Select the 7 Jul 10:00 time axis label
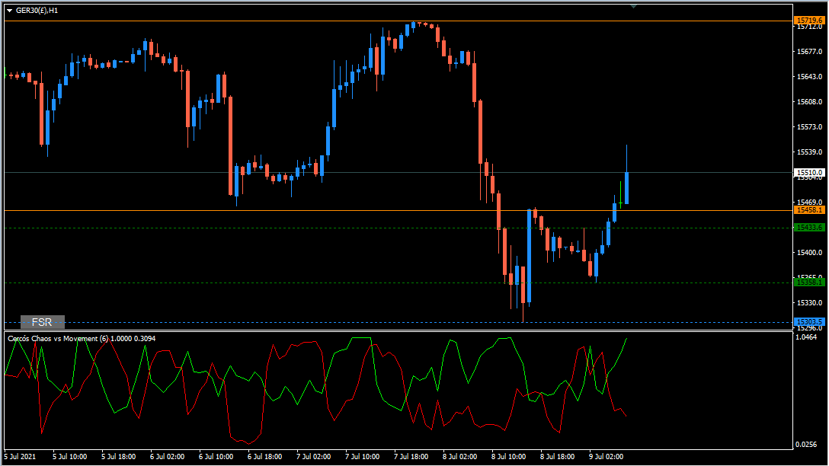The height and width of the screenshot is (466, 829). [362, 457]
